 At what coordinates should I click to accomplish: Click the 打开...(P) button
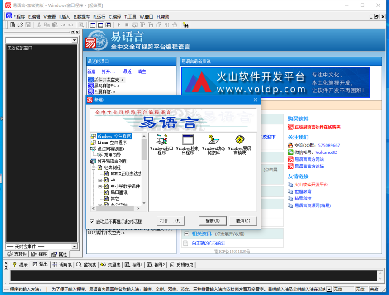171,221
